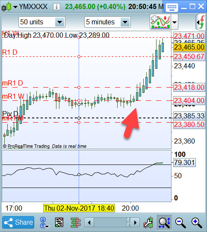The width and height of the screenshot is (207, 232).
Task: Click the 23,404.00 mR1 W price label
Action: (189, 101)
